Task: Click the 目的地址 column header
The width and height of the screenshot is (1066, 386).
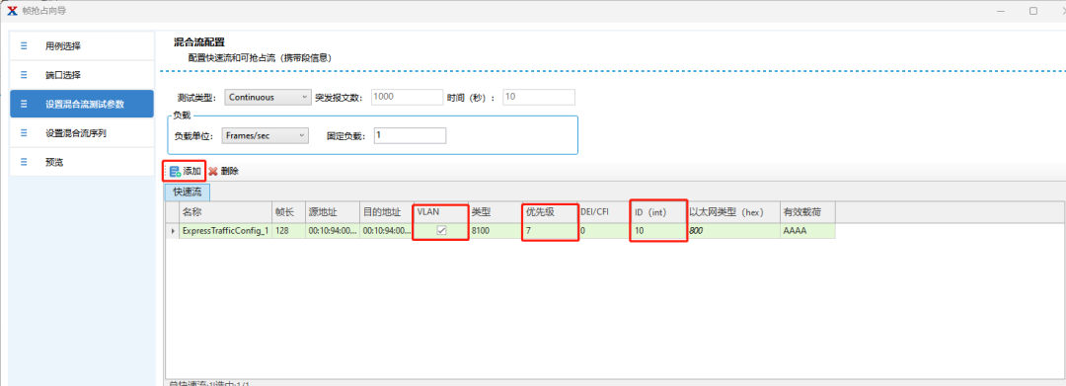Action: pos(386,212)
